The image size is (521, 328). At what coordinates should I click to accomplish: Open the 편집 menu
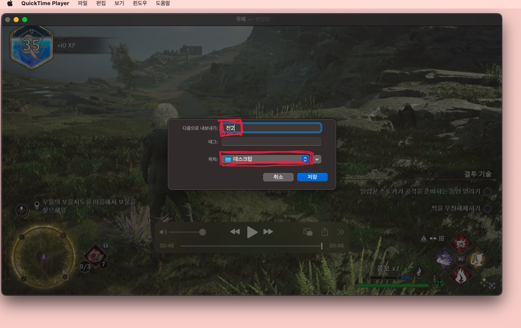[x=101, y=3]
